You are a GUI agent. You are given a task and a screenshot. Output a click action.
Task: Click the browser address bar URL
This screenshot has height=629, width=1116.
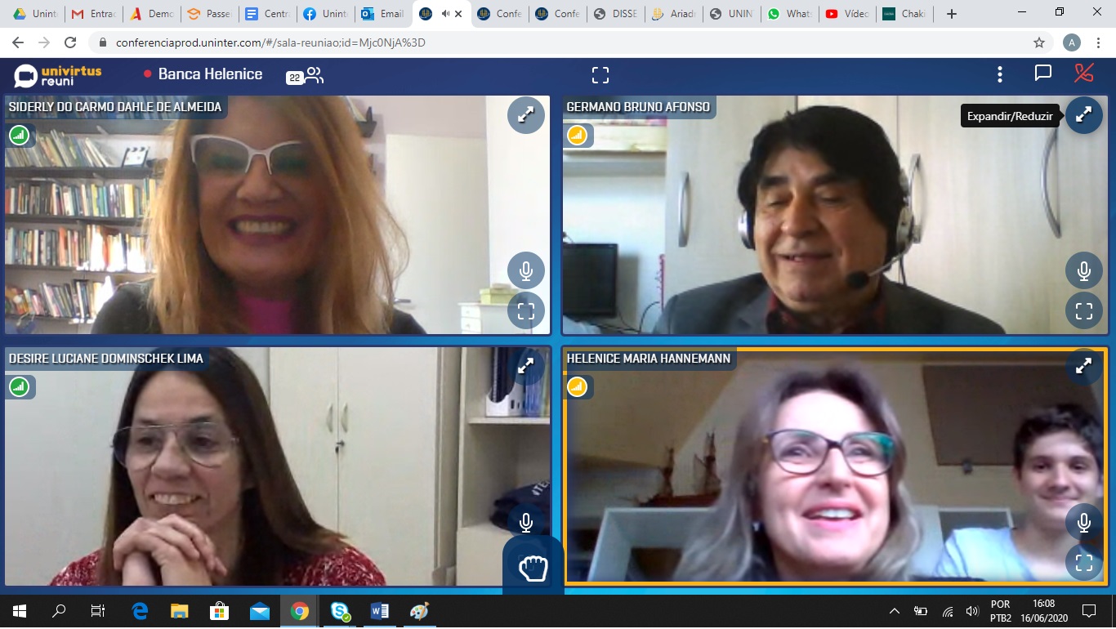pyautogui.click(x=270, y=43)
